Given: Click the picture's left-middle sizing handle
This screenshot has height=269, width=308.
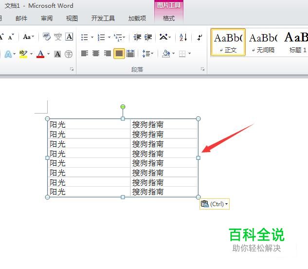Looking at the screenshot, I should click(x=47, y=158).
